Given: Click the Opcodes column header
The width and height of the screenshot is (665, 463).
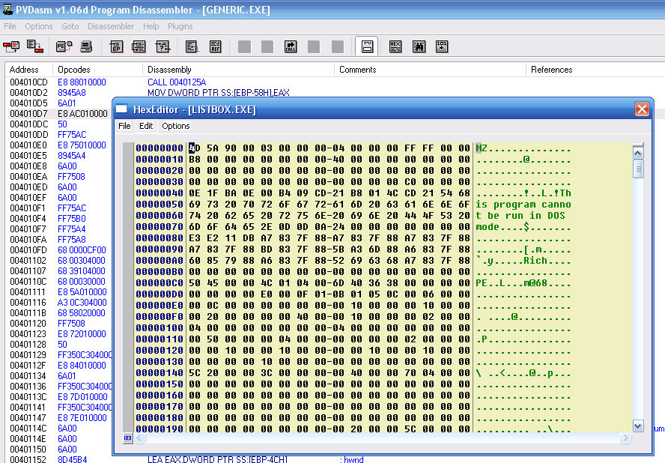Looking at the screenshot, I should tap(73, 70).
